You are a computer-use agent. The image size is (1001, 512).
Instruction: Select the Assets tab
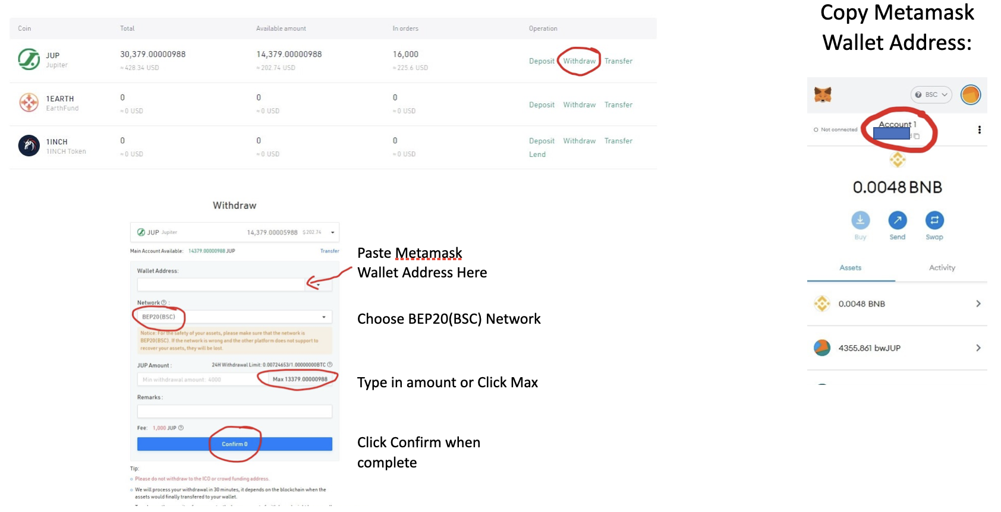(850, 268)
